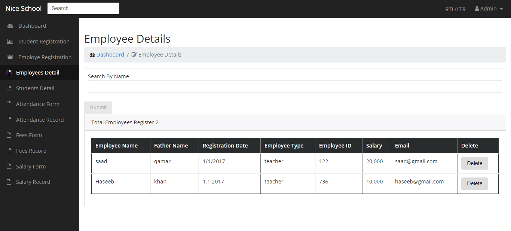Click father name qamar cell
Image resolution: width=511 pixels, height=231 pixels.
(x=174, y=163)
